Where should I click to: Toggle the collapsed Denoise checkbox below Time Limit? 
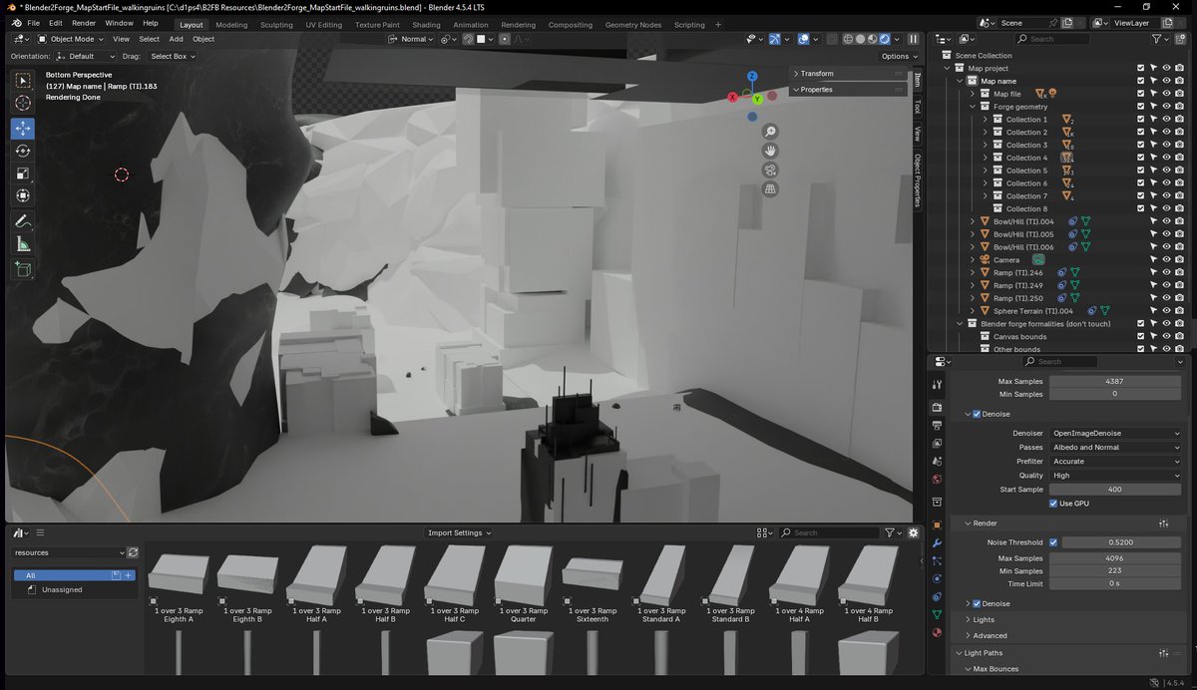pyautogui.click(x=977, y=603)
